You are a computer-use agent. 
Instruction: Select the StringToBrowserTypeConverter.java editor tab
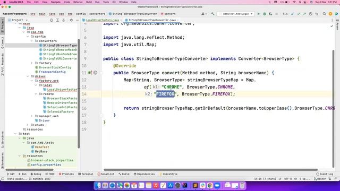152,20
